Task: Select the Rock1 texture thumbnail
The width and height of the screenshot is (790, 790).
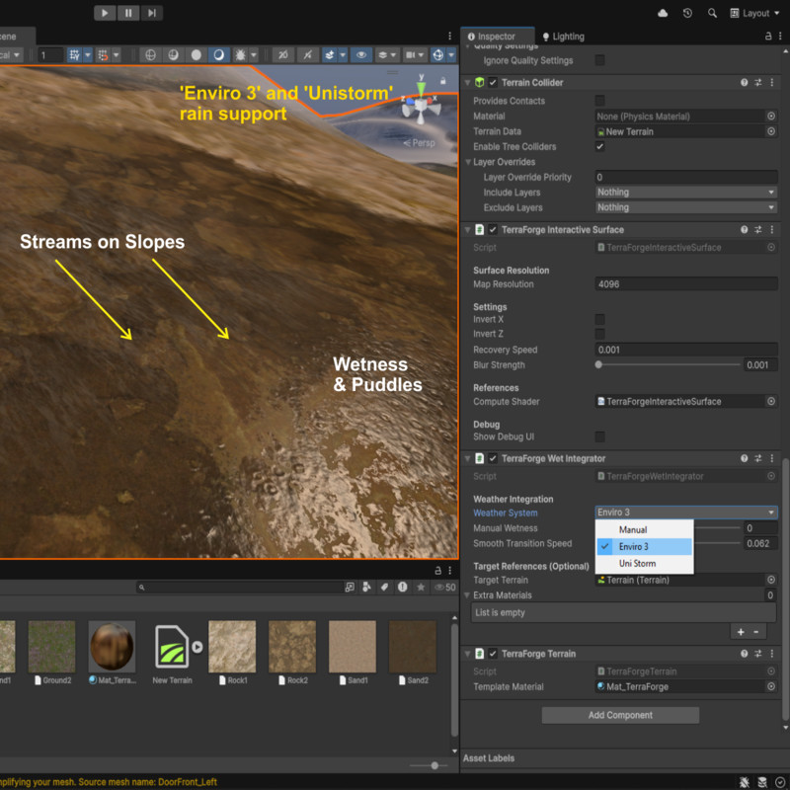Action: 232,647
